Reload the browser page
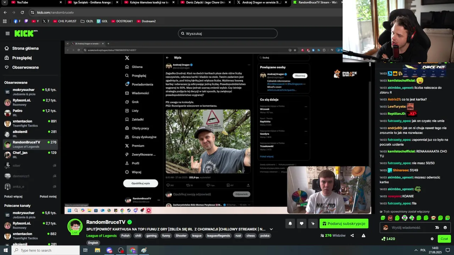 [22, 12]
